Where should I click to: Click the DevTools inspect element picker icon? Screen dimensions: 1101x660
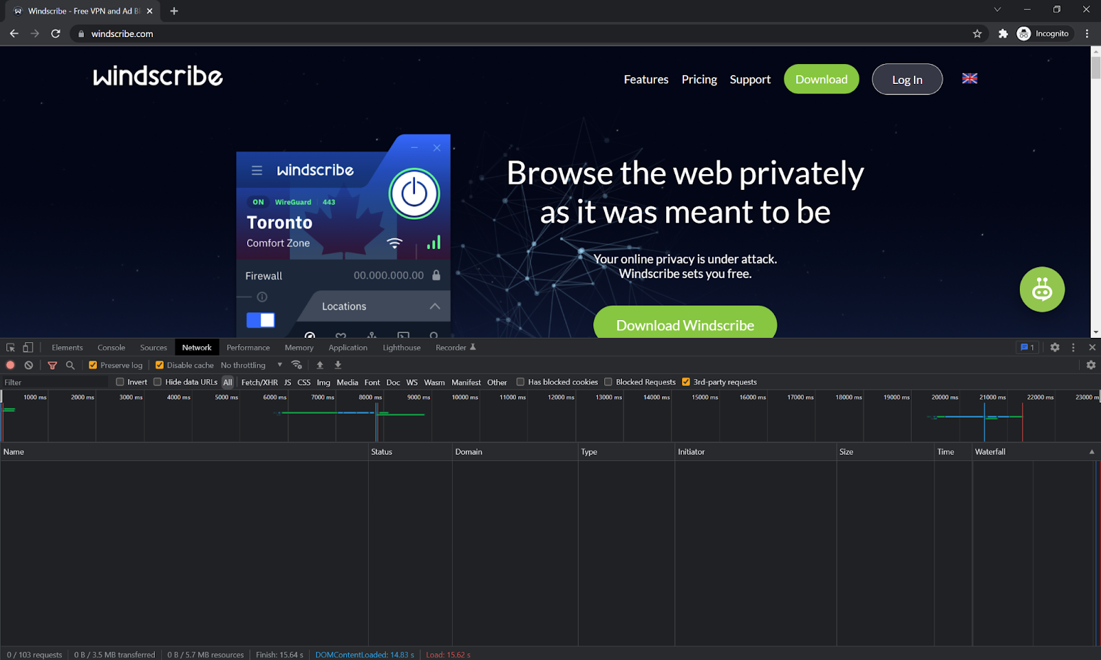(x=10, y=348)
